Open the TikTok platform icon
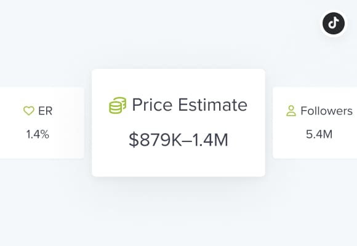The width and height of the screenshot is (357, 246). 334,23
